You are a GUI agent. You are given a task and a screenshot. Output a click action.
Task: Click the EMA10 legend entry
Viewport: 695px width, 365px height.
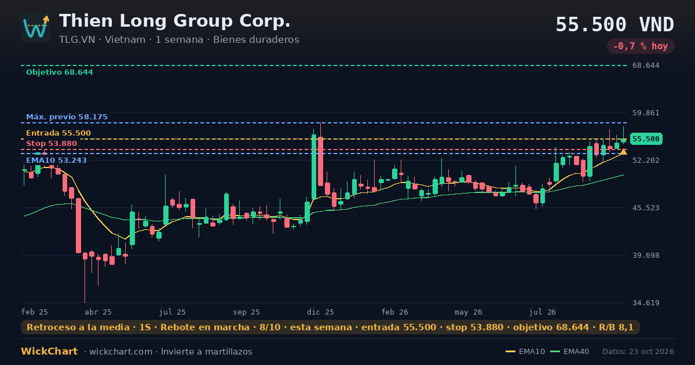click(525, 352)
